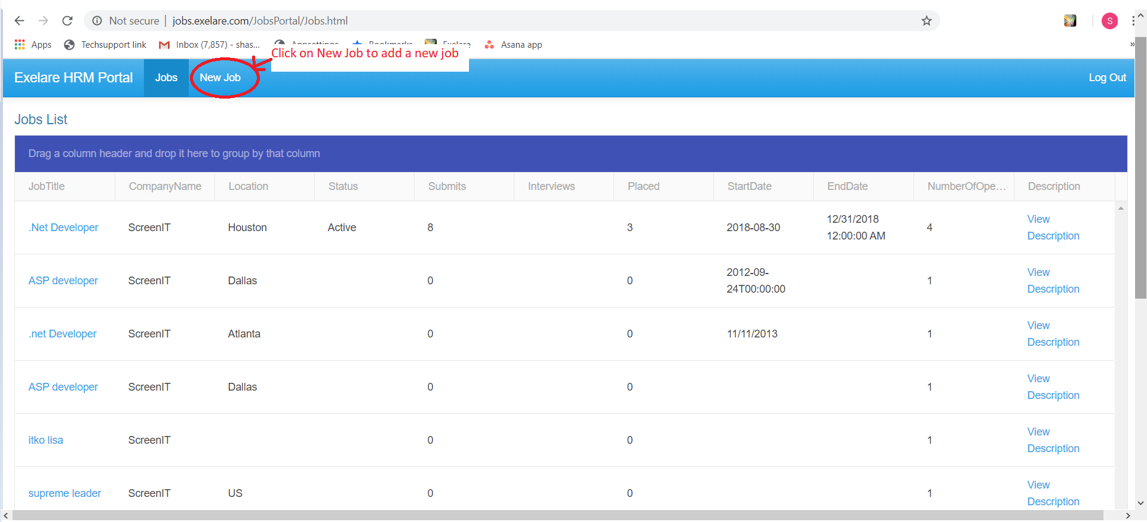Reload the page with the refresh icon
1147x522 pixels.
pyautogui.click(x=68, y=21)
